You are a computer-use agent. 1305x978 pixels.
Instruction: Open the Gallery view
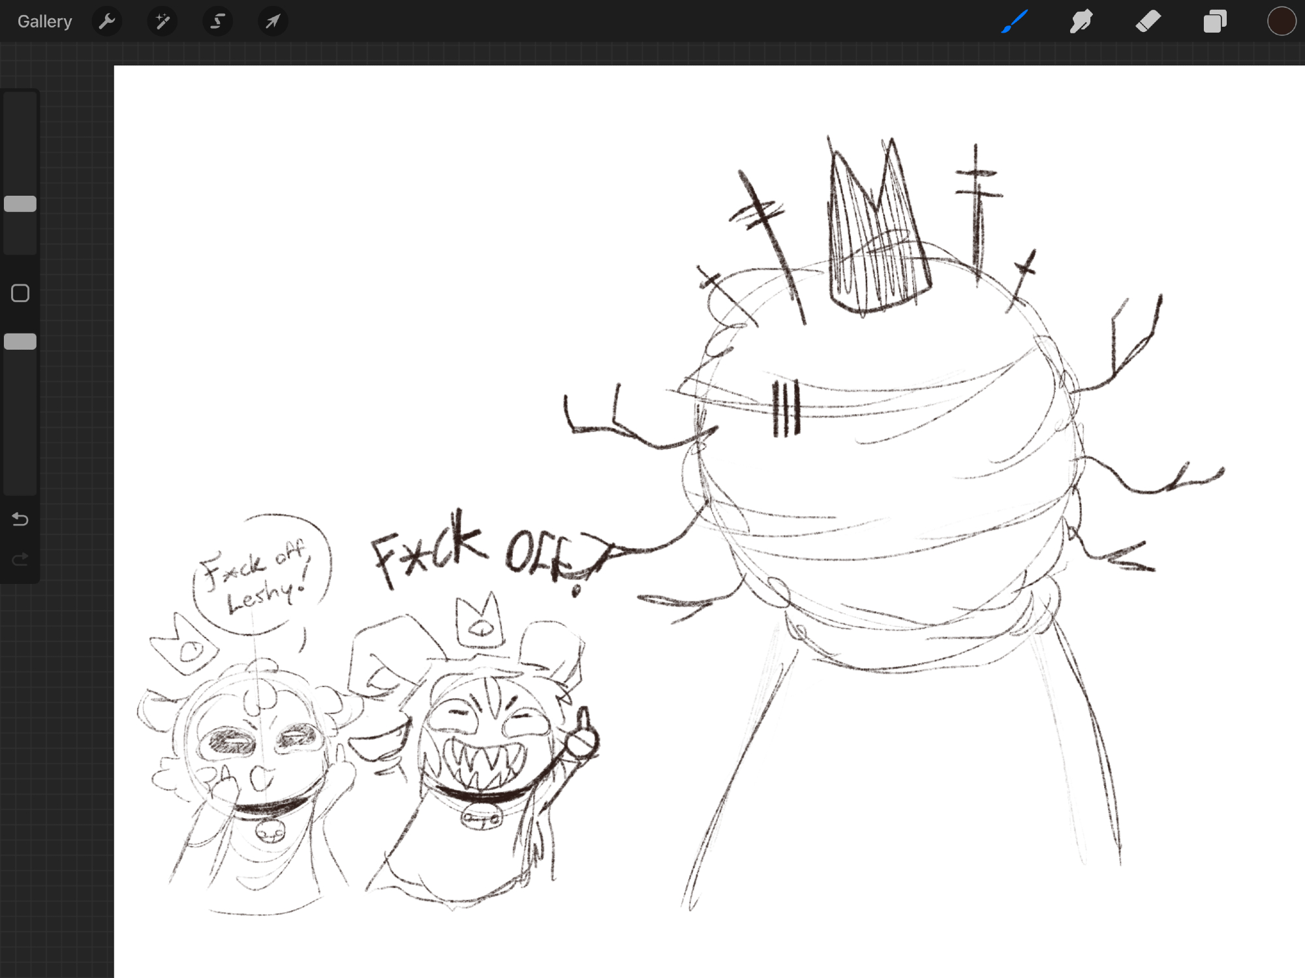tap(44, 22)
